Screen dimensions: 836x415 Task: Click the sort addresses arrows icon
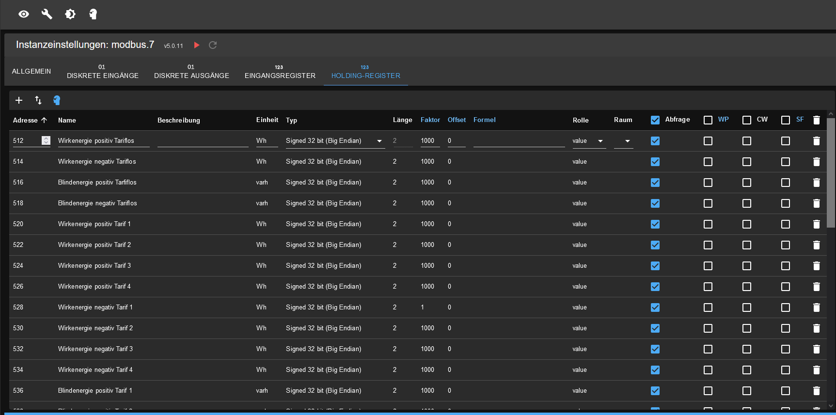(38, 100)
